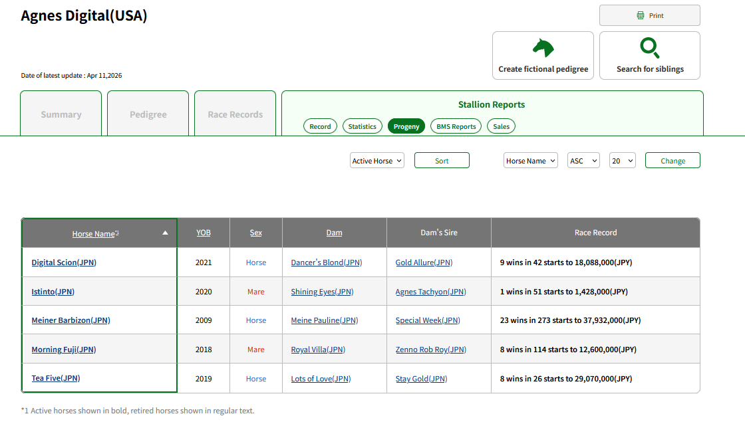Click the green horse head icon

(543, 48)
